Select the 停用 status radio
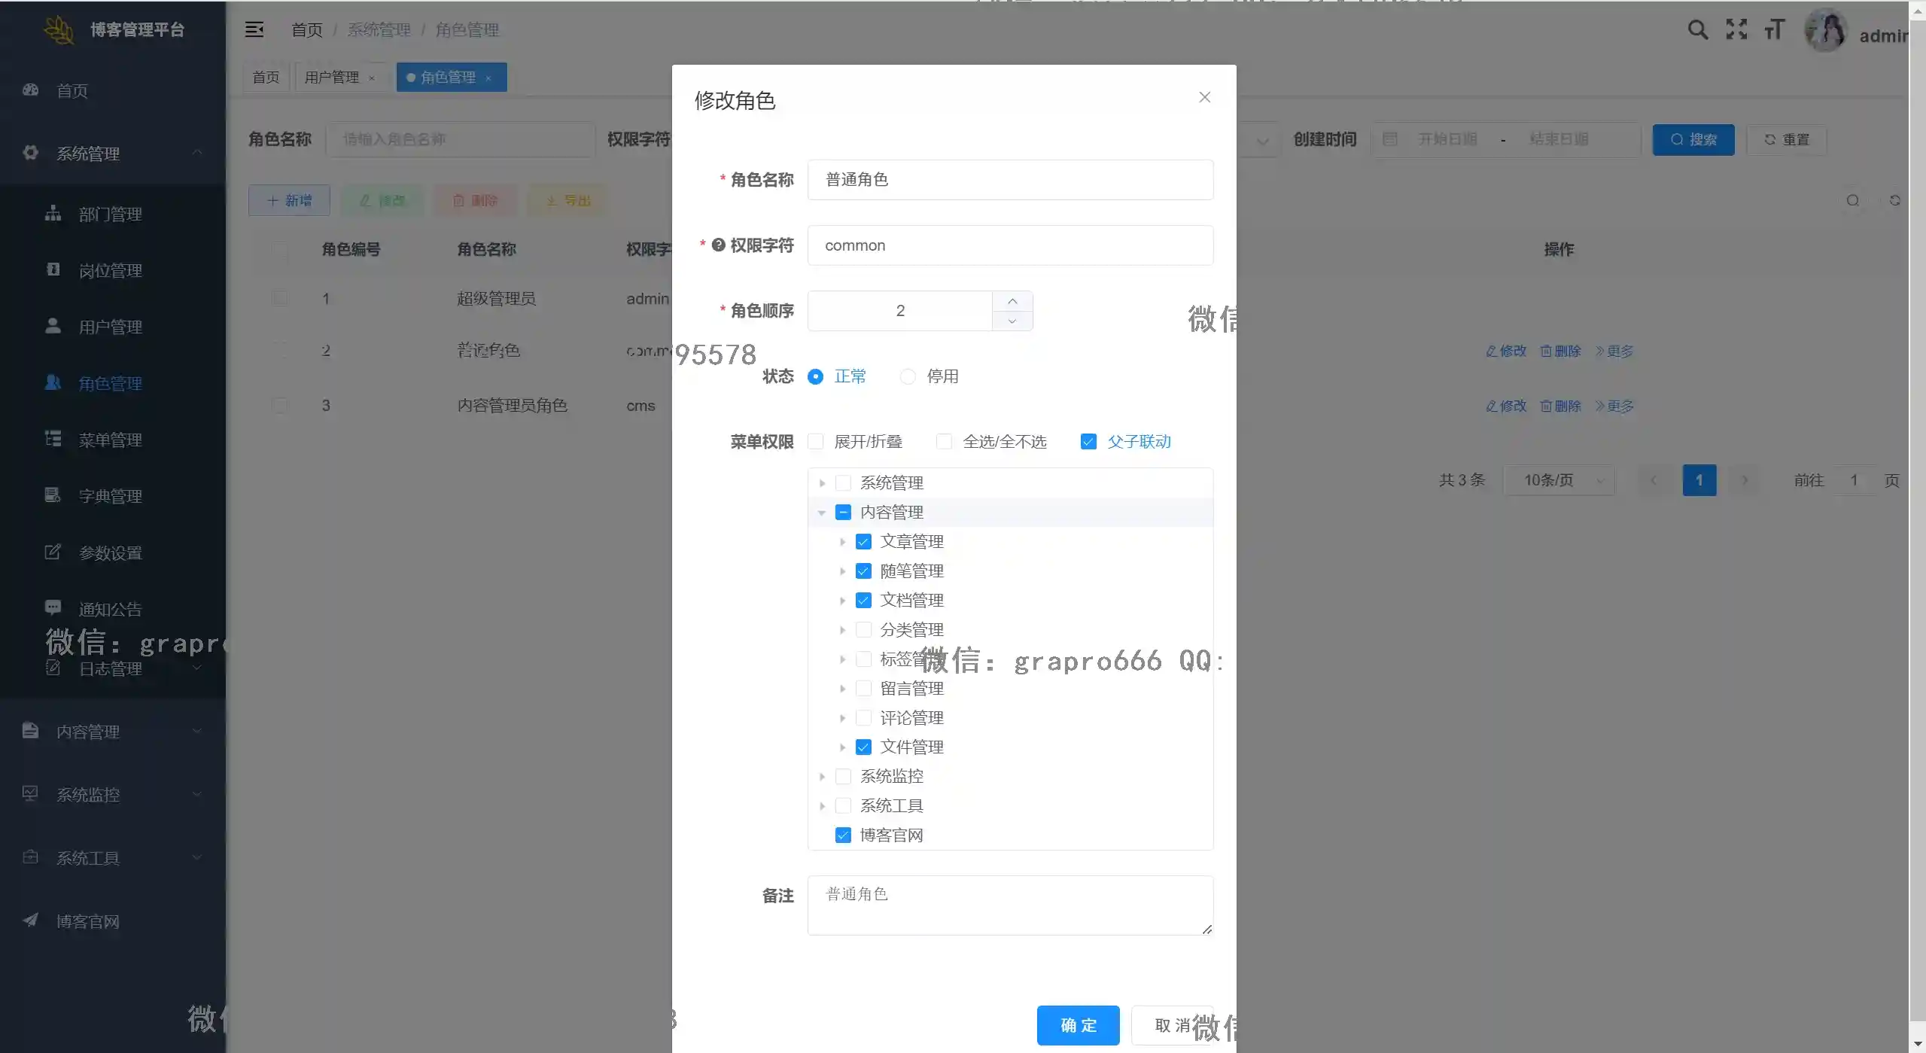 coord(908,376)
